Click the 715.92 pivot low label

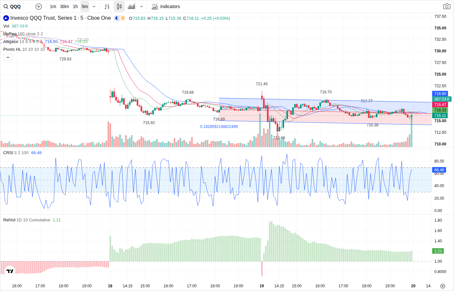click(x=149, y=123)
